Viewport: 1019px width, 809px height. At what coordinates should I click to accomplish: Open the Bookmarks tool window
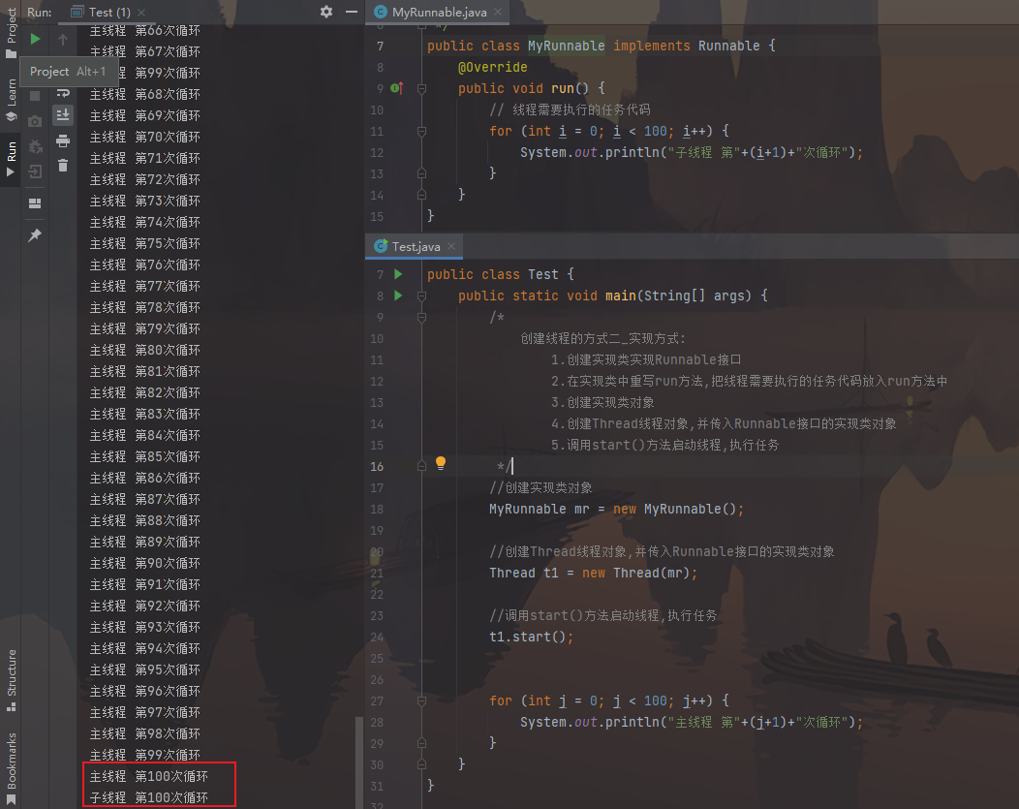point(12,765)
